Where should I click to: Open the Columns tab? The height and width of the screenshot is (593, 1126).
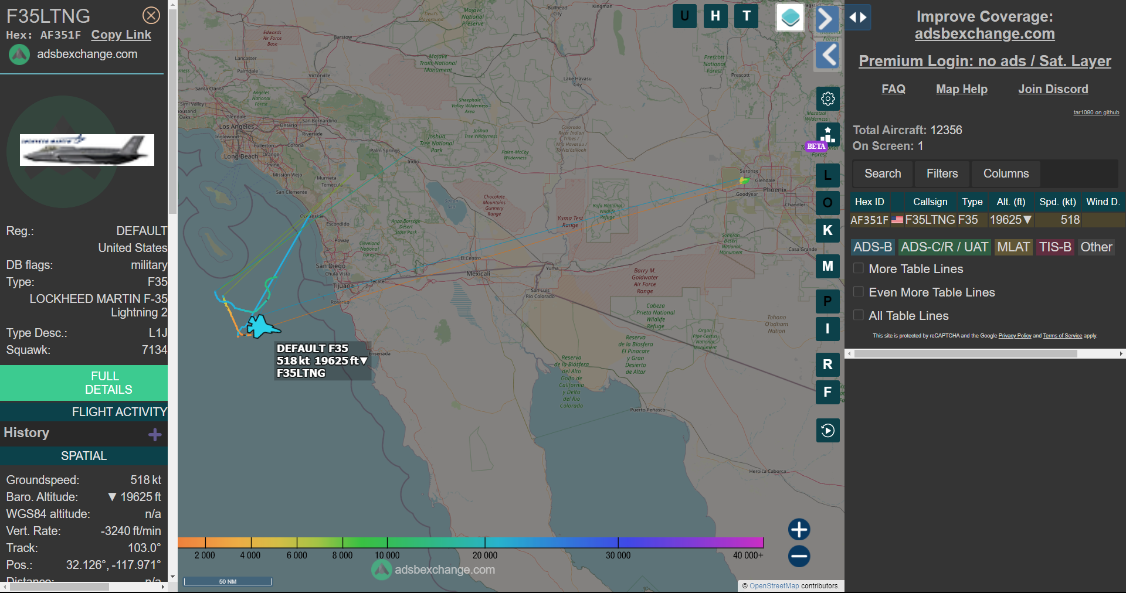click(1006, 173)
